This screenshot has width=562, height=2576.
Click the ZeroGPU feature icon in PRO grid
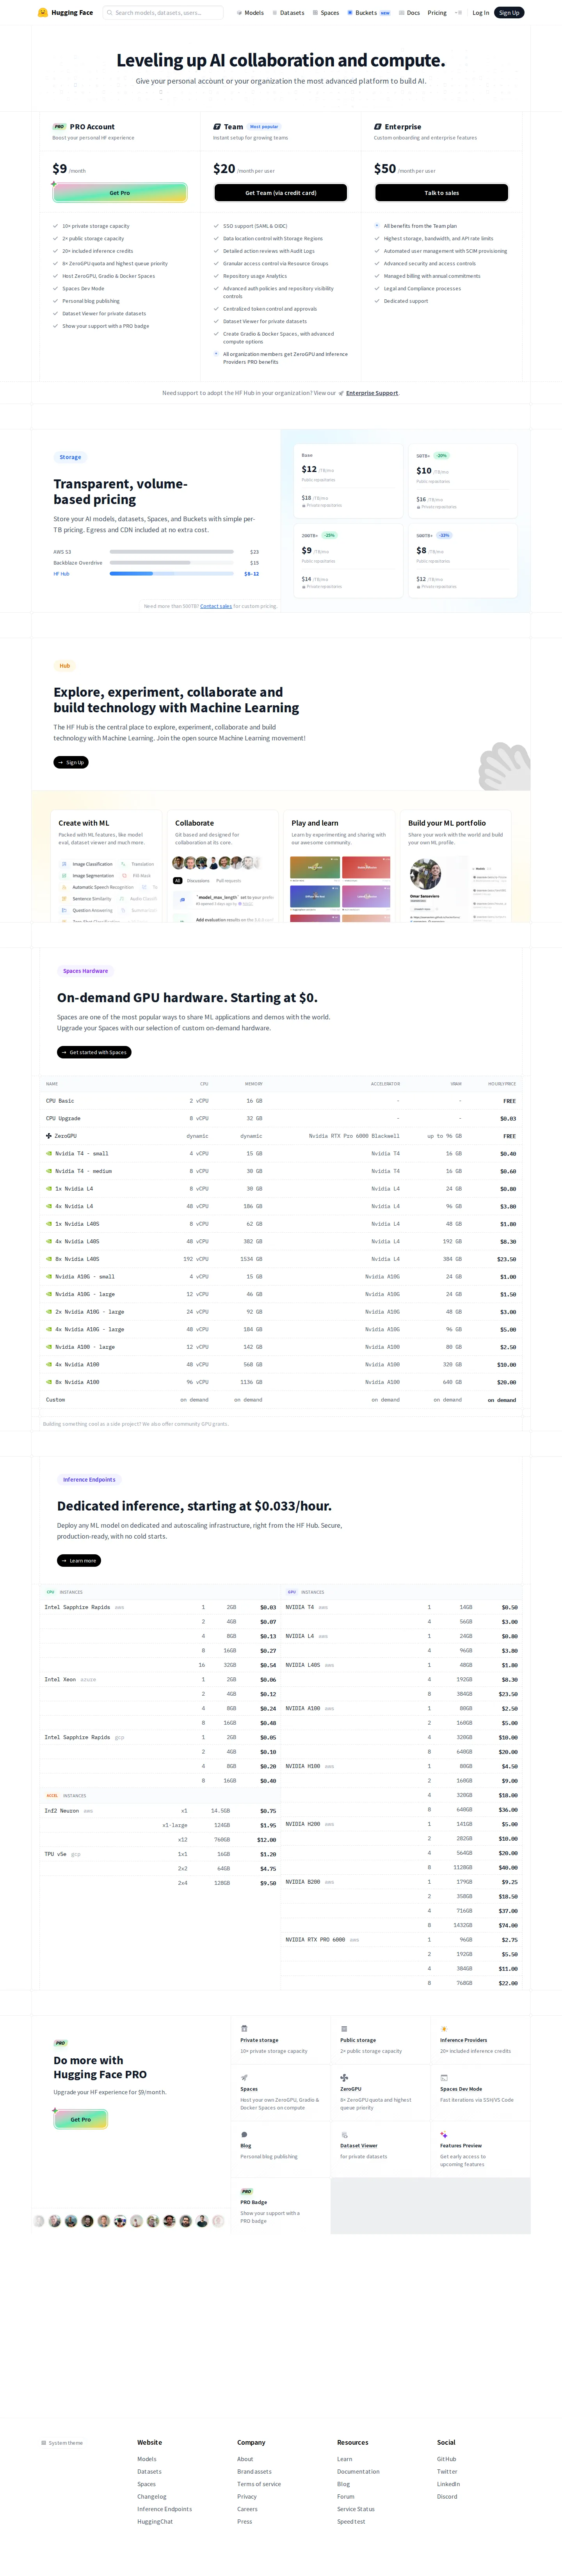click(343, 2078)
